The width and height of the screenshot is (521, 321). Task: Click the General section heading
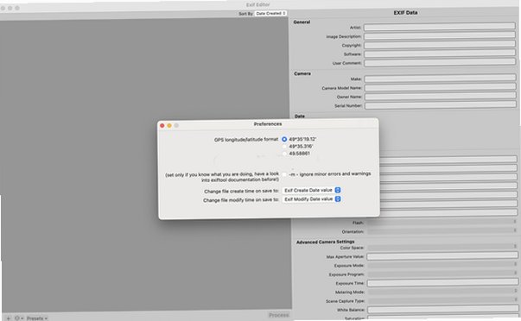coord(302,22)
